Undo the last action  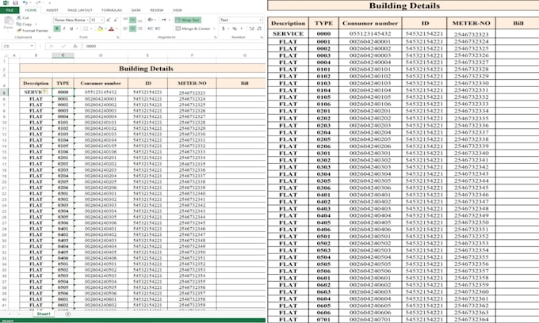click(25, 2)
